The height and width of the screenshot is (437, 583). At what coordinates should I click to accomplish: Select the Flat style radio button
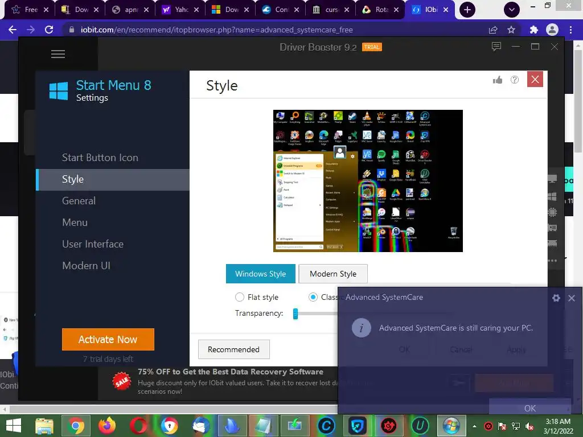[240, 297]
